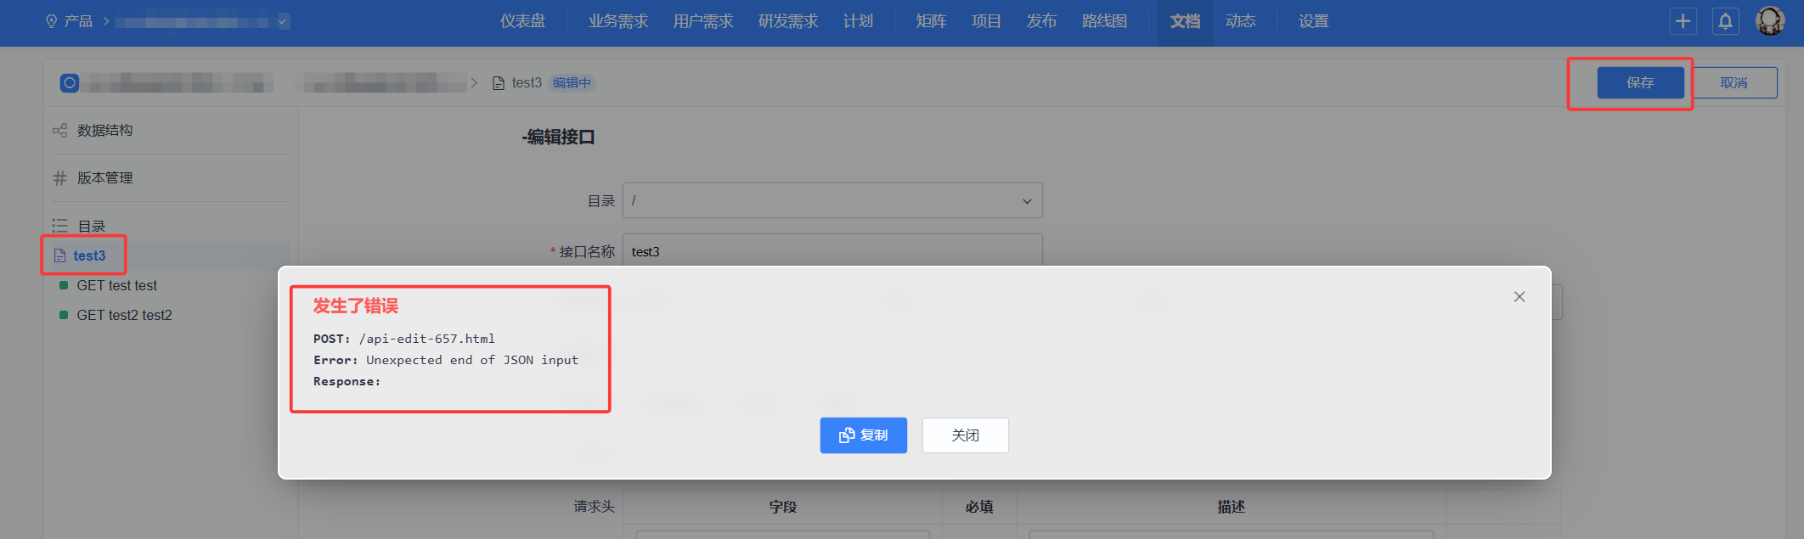Click the test3 breadcrumb text
The height and width of the screenshot is (539, 1804).
point(527,83)
